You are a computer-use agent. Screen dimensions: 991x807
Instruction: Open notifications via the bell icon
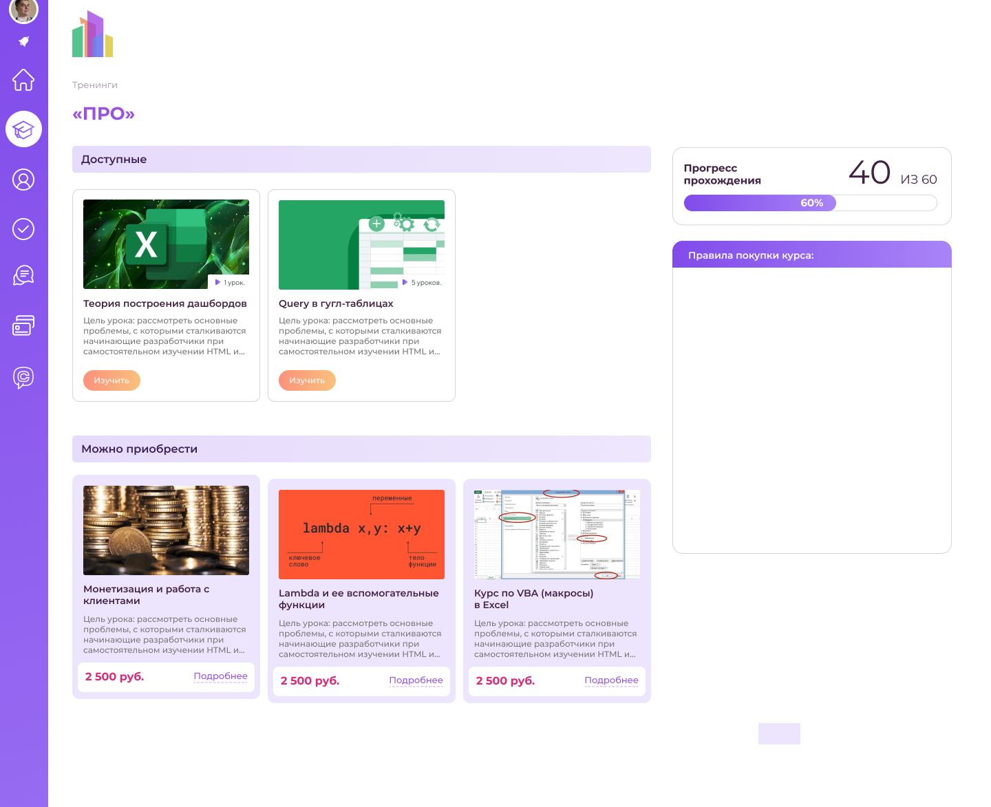pyautogui.click(x=23, y=42)
